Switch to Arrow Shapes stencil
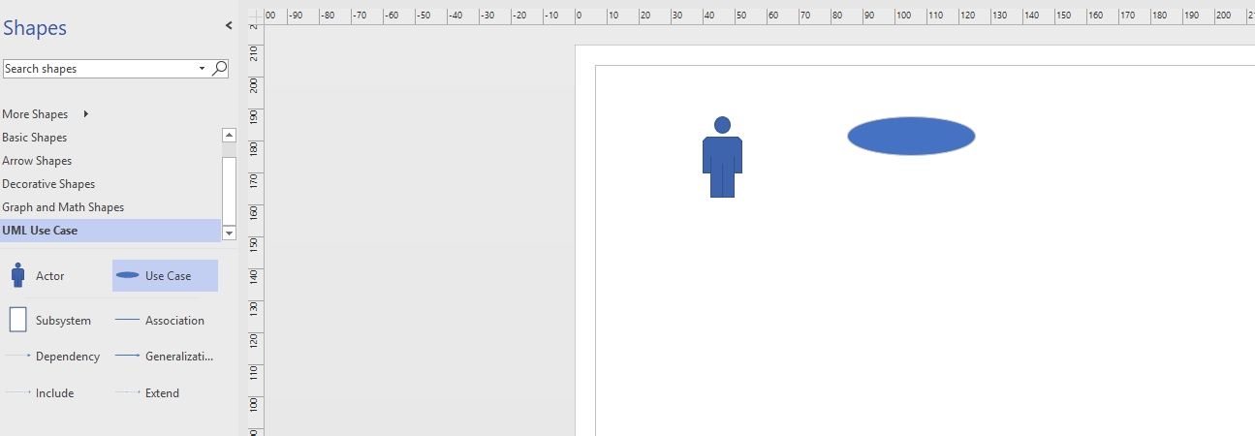 click(37, 161)
